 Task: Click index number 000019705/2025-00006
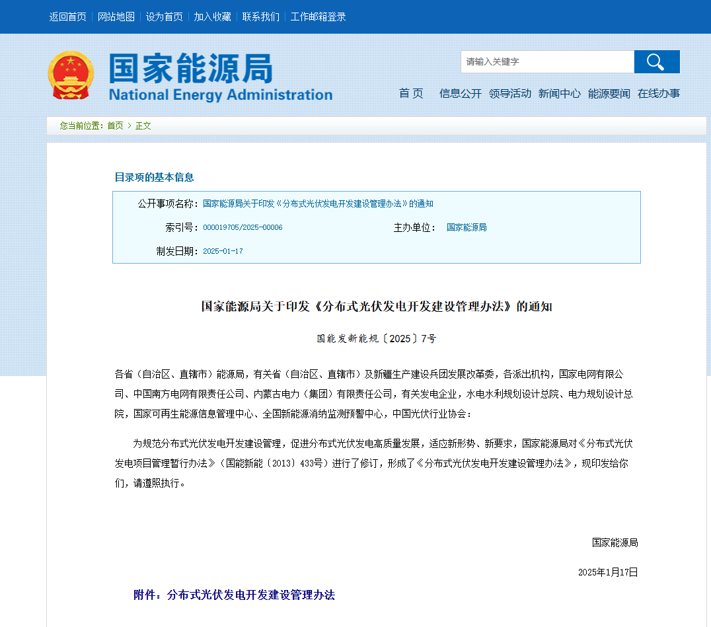(x=243, y=227)
